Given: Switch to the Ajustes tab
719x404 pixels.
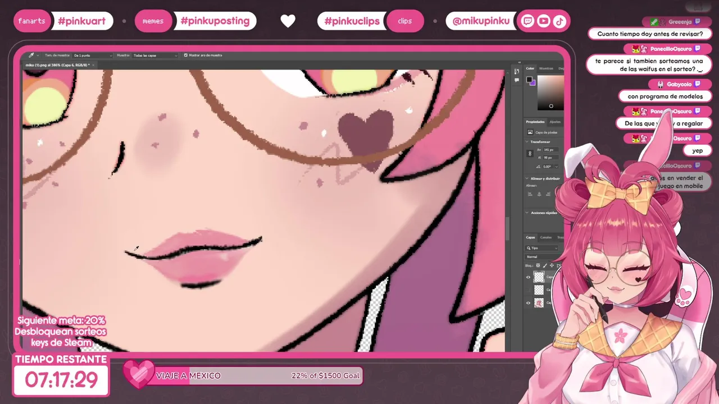Looking at the screenshot, I should 554,122.
